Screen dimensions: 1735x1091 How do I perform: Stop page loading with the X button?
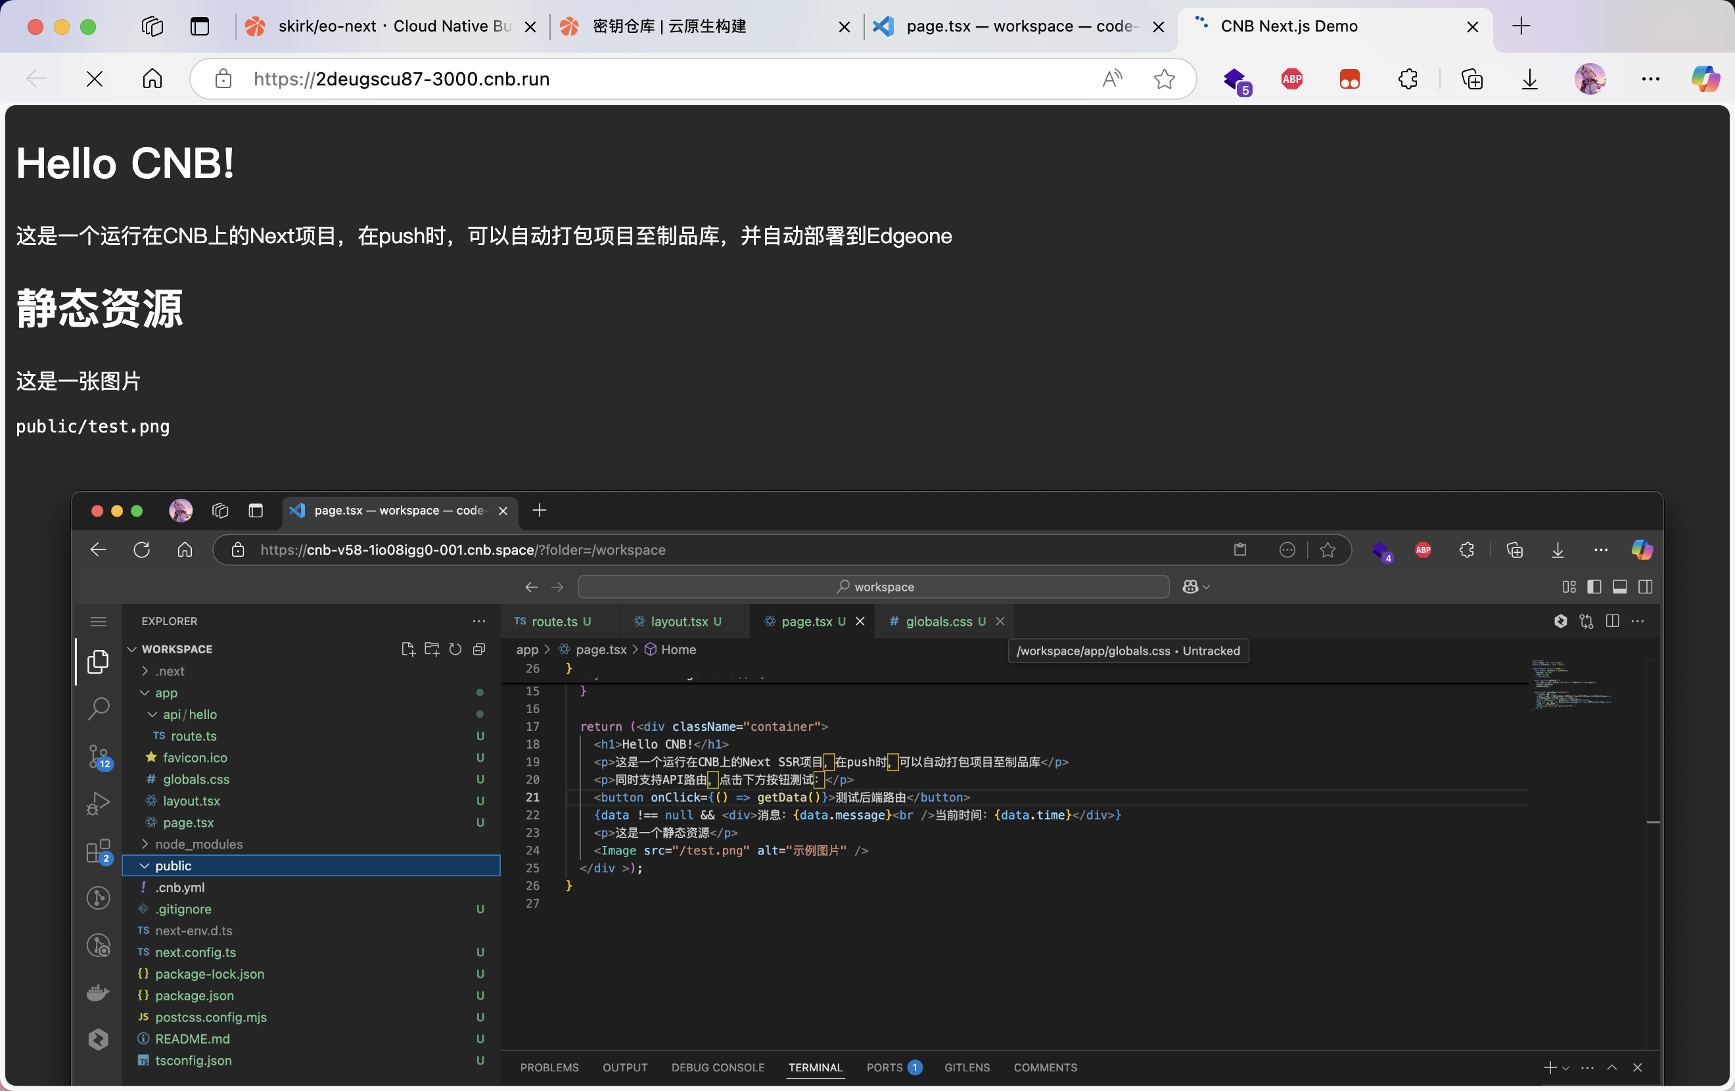[95, 79]
